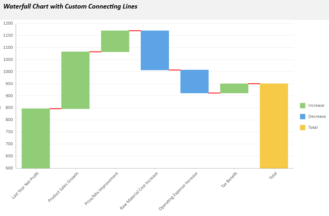Click the Waterfall Chart title text
Screen dimensions: 329x216
coord(70,6)
